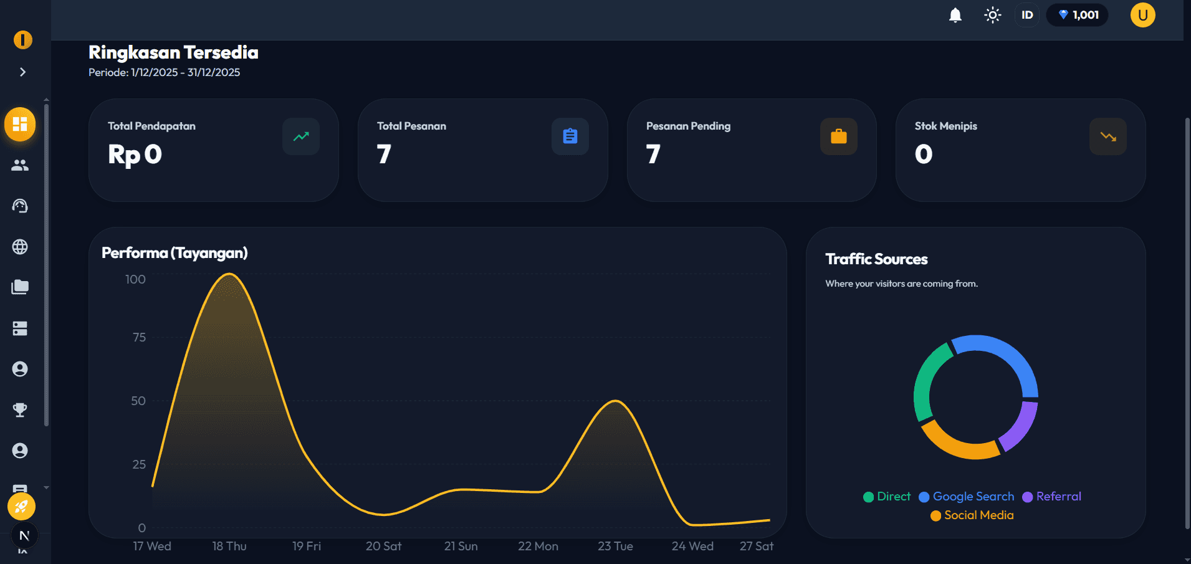Expand the sidebar with the chevron arrow
This screenshot has height=564, width=1191.
click(x=22, y=72)
